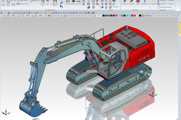The height and width of the screenshot is (120, 181).
Task: Select the Schraffur hatching tool
Action: coord(68,2)
